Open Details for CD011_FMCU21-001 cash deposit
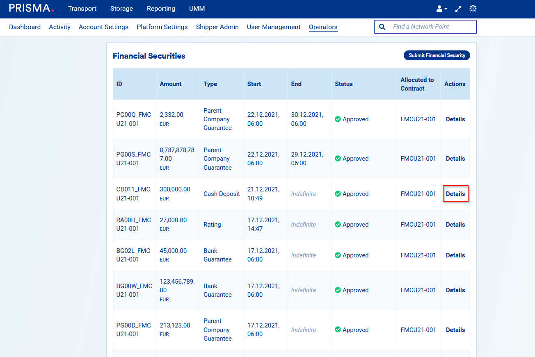Image resolution: width=535 pixels, height=357 pixels. [455, 194]
